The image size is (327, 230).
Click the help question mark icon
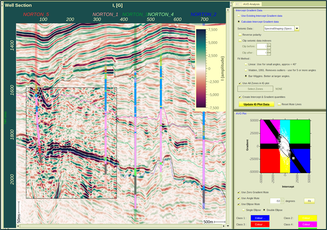pyautogui.click(x=240, y=4)
